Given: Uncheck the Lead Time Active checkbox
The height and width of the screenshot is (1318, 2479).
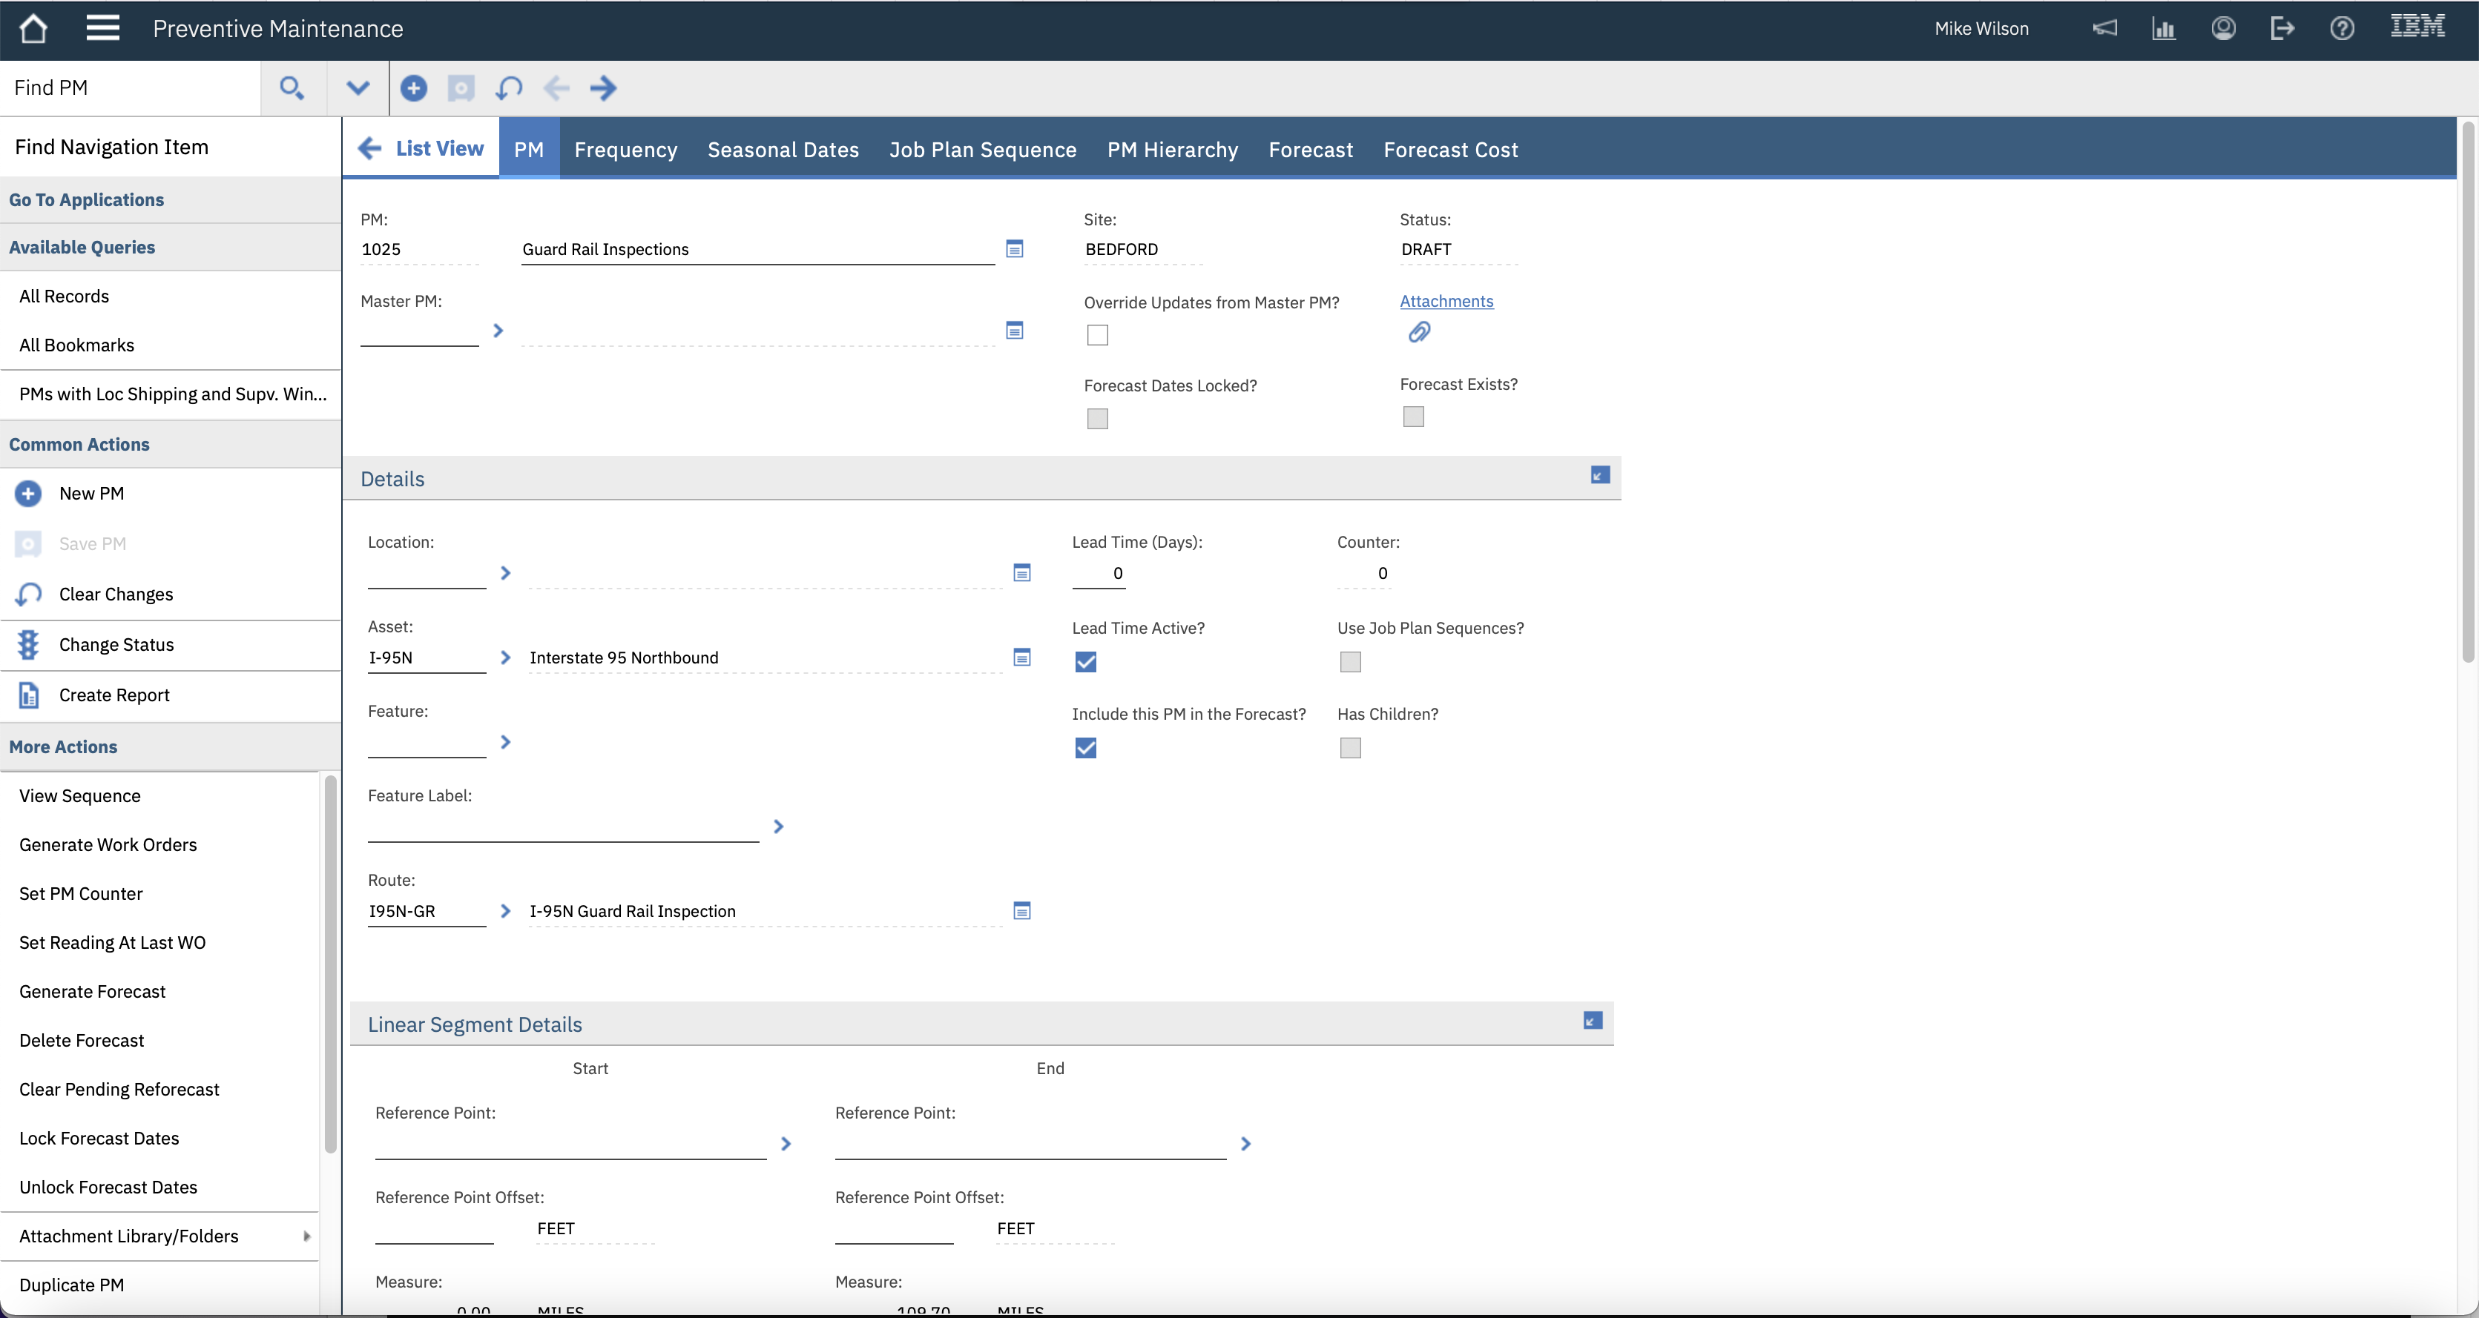Looking at the screenshot, I should [1085, 662].
